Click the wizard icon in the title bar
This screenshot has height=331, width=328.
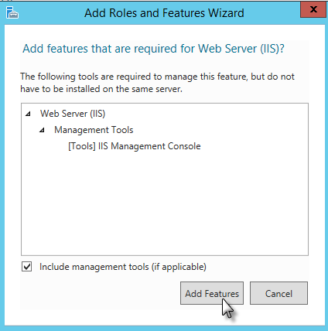12,12
